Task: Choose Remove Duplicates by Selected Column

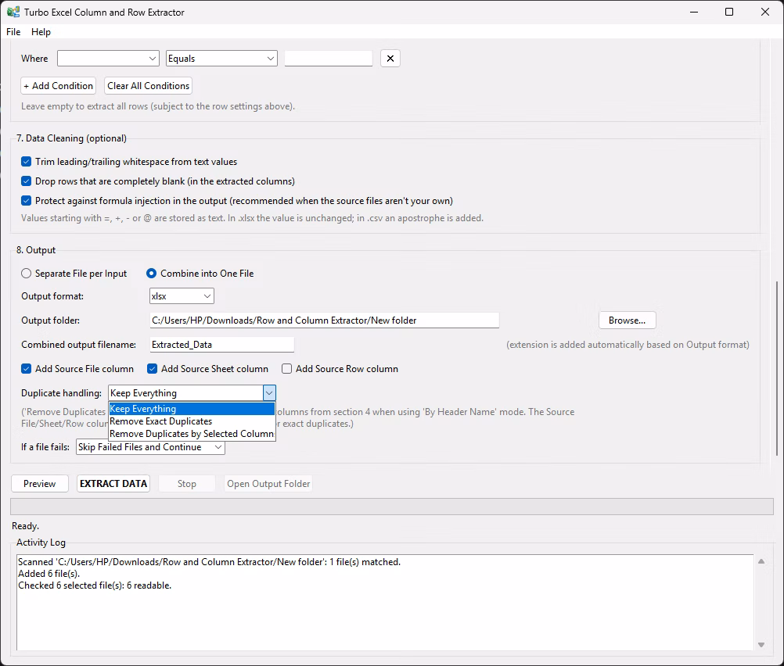Action: tap(192, 434)
